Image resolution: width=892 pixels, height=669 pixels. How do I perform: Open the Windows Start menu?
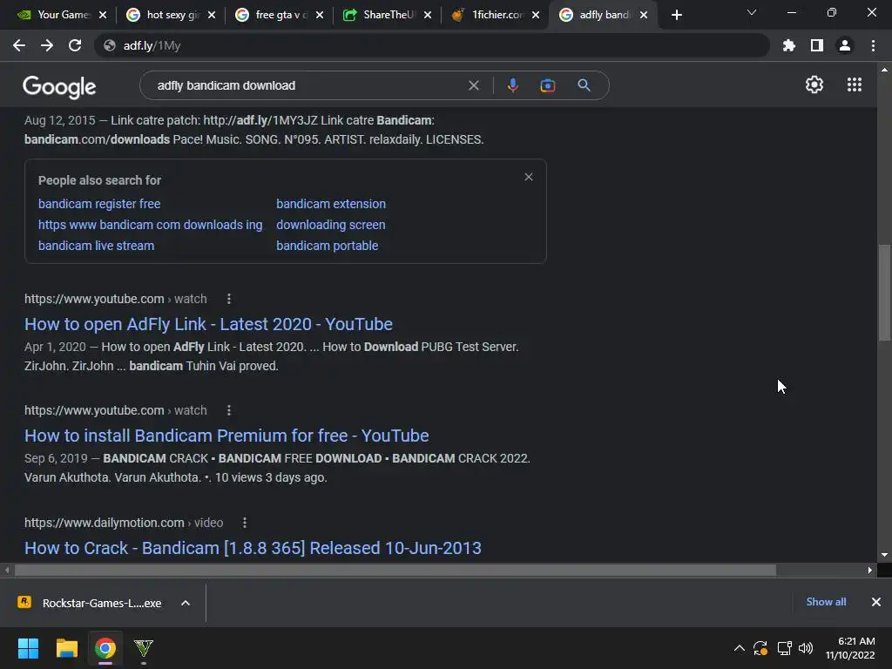28,648
